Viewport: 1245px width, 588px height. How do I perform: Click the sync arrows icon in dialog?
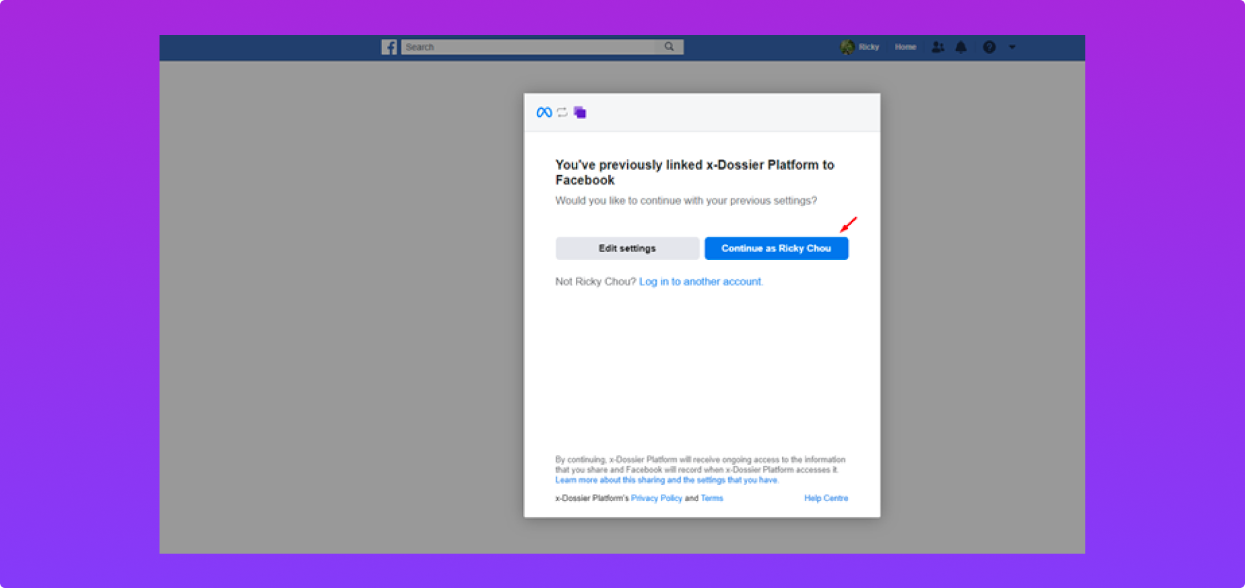click(562, 113)
